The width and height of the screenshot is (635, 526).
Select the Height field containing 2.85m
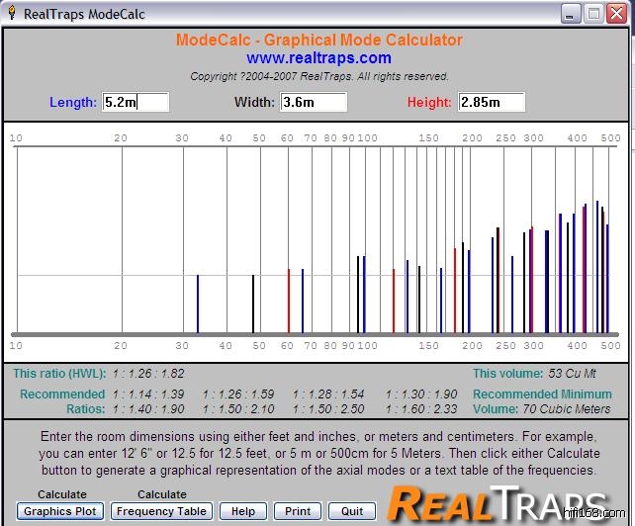point(491,102)
